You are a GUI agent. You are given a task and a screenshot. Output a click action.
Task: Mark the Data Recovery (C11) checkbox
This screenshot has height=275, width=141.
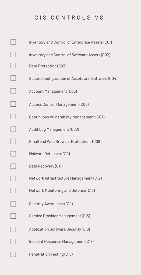point(13,166)
